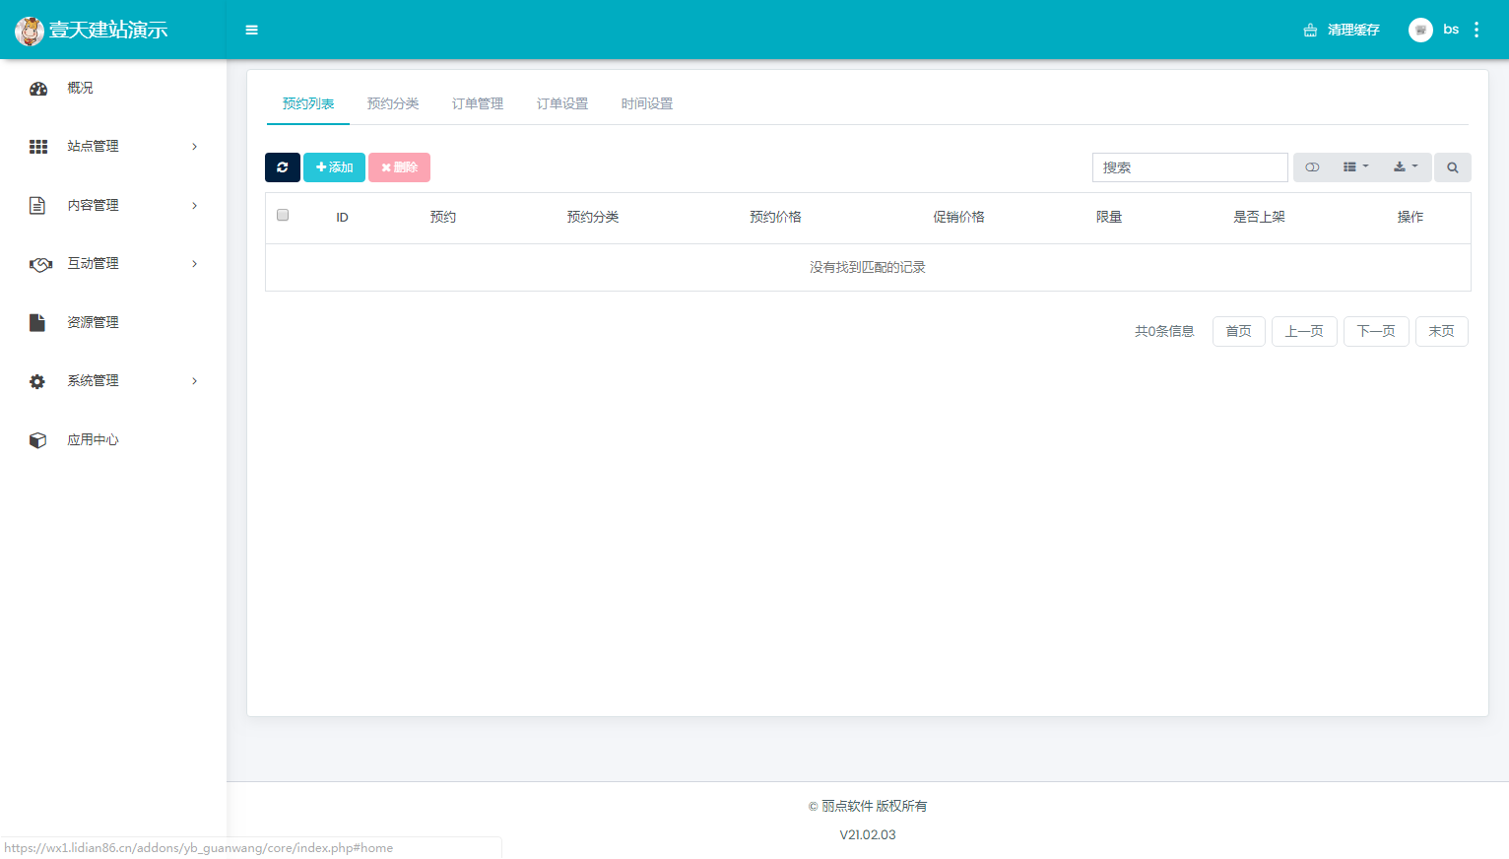Switch to the 预约列表 tab
Screen dimensions: 1509x859
308,103
